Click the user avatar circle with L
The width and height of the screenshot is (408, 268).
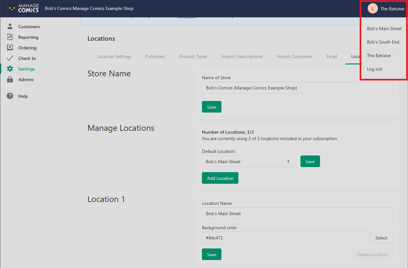pos(373,9)
